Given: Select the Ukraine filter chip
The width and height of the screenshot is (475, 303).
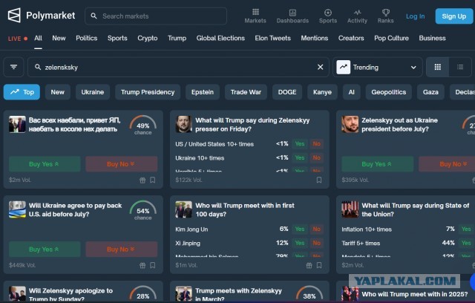Looking at the screenshot, I should click(93, 92).
